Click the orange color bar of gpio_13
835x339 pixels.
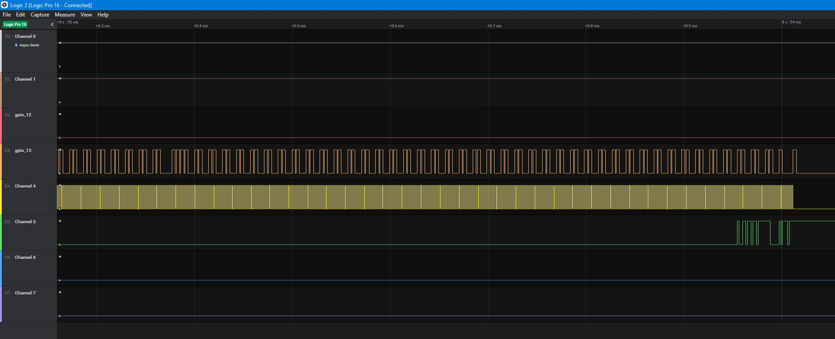pos(1,161)
